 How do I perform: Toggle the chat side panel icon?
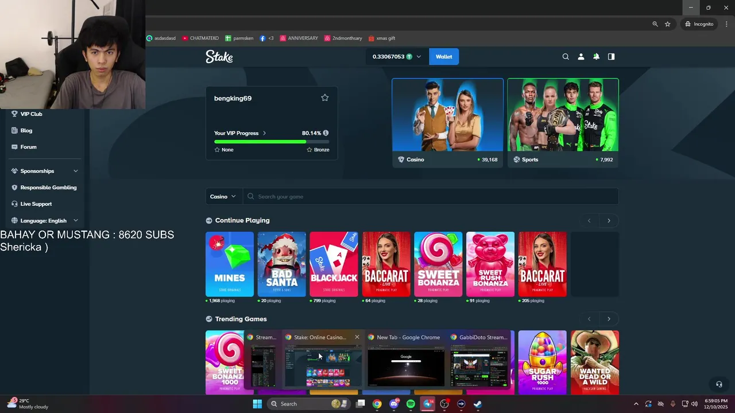pyautogui.click(x=611, y=57)
